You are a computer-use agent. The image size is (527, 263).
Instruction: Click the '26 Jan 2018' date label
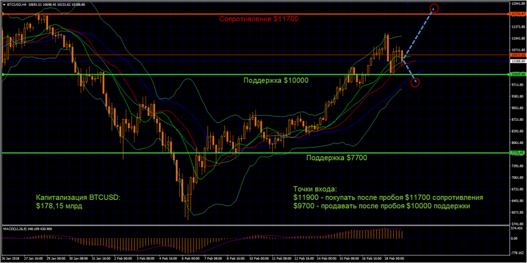coord(10,259)
